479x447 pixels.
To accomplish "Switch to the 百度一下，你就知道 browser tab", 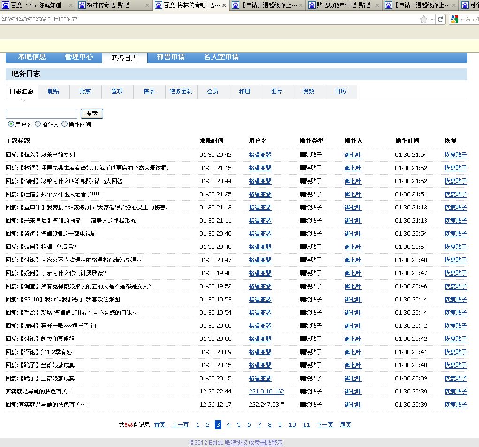I will click(36, 5).
